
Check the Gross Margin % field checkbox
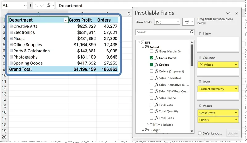[152, 51]
